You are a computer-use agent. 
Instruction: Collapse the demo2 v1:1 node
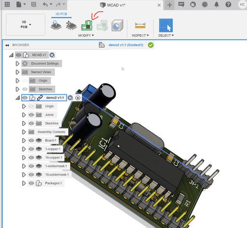click(x=18, y=98)
